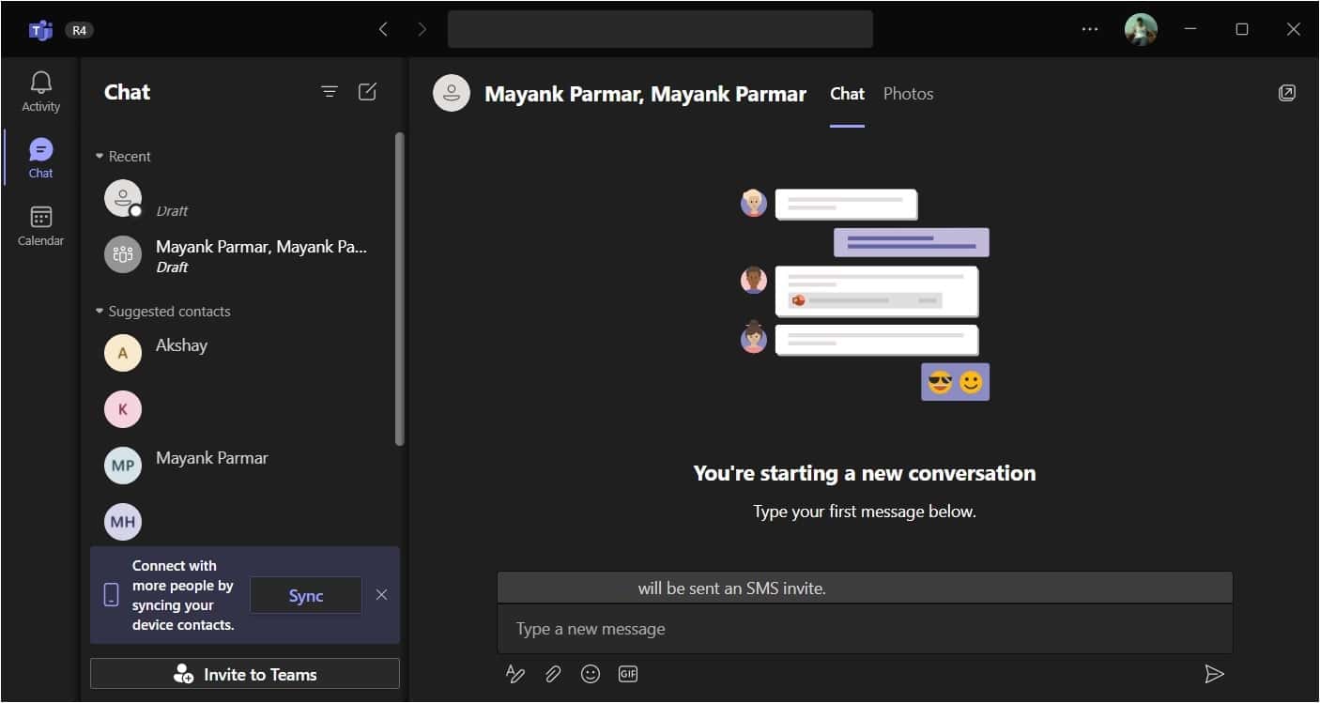
Task: Click the phone icon in sync banner
Action: (112, 594)
